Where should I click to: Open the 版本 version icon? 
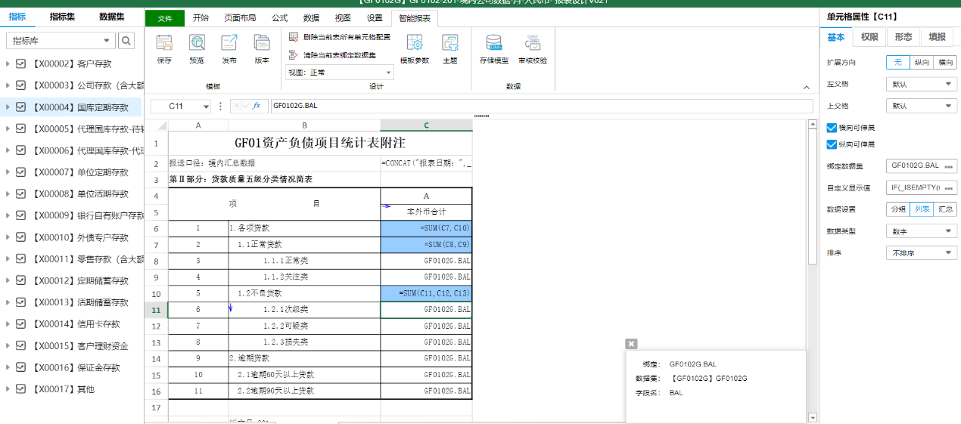[262, 43]
